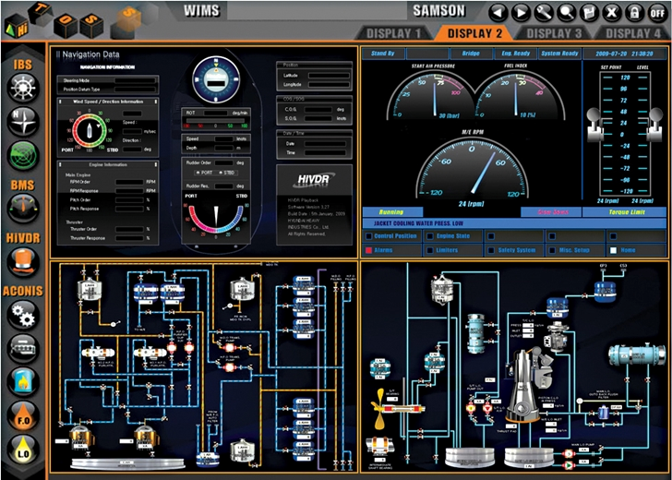
Task: Open the green radar icon
Action: coord(22,154)
